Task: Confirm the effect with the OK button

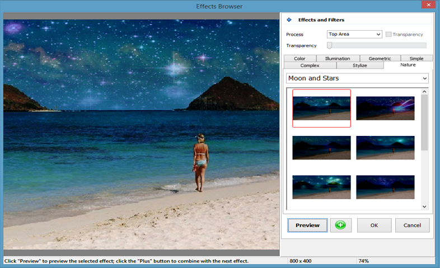Action: (374, 225)
